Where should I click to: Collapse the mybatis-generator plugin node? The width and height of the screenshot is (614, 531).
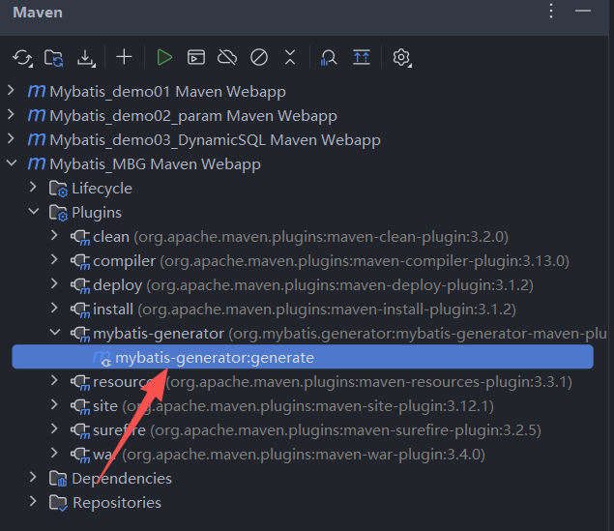[x=55, y=333]
